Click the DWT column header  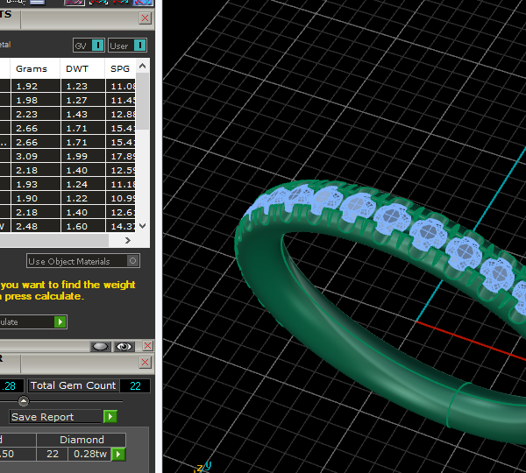(x=76, y=68)
